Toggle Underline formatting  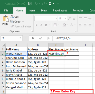pos(46,25)
